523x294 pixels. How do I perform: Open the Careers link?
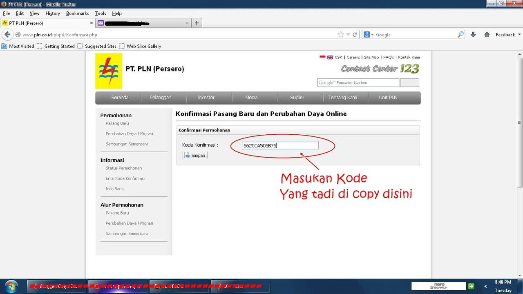[353, 57]
